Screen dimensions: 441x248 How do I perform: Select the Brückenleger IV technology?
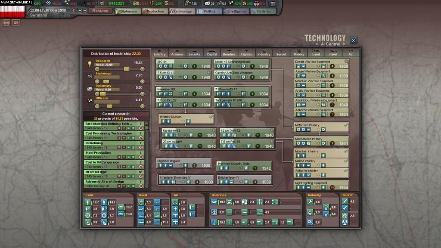click(244, 180)
